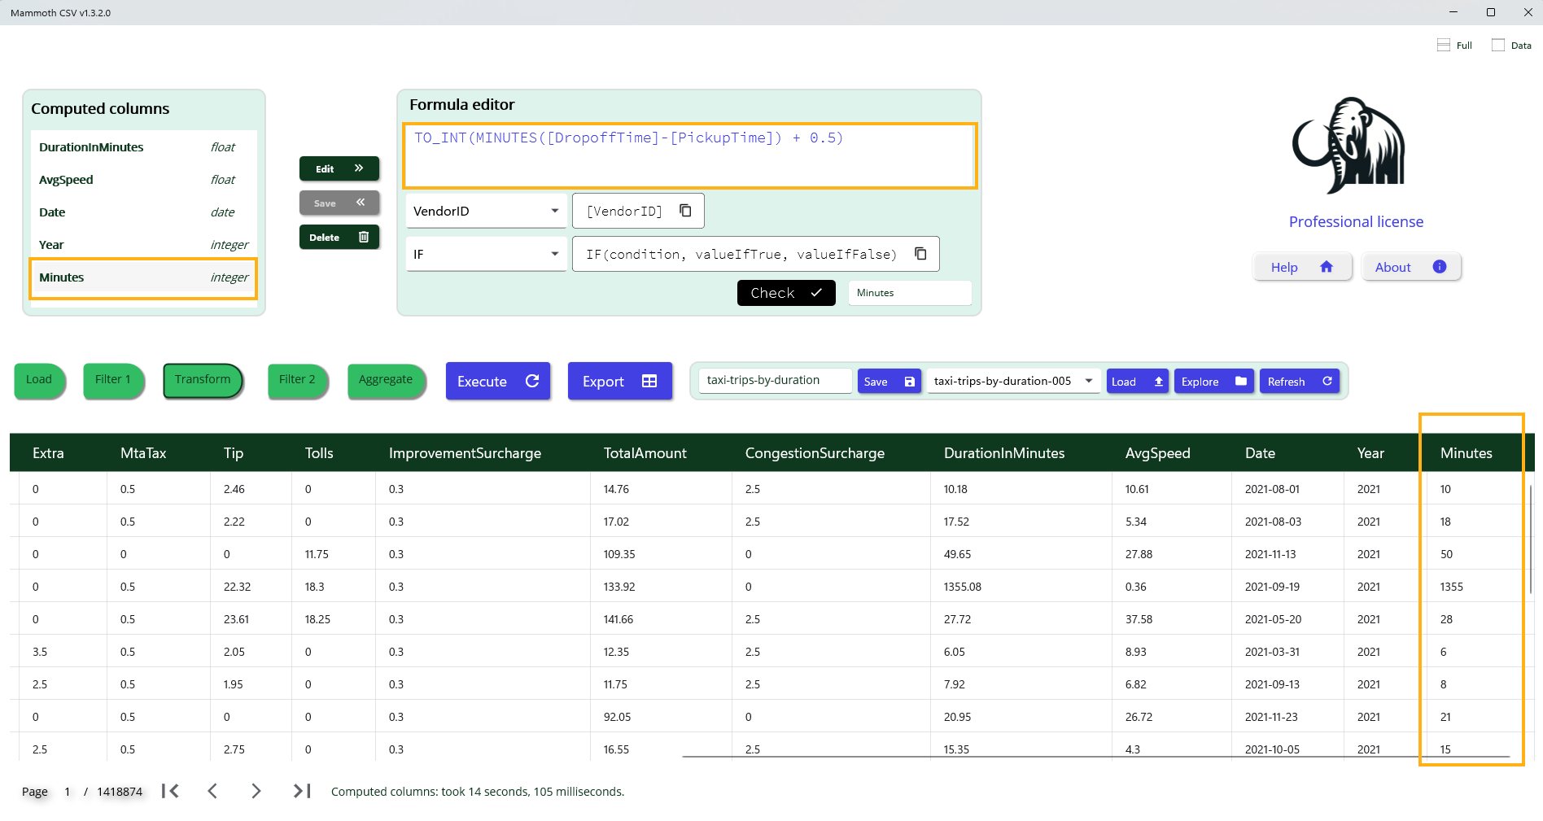Open the VendorID column dropdown
Screen dimensions: 1543x821
[486, 211]
